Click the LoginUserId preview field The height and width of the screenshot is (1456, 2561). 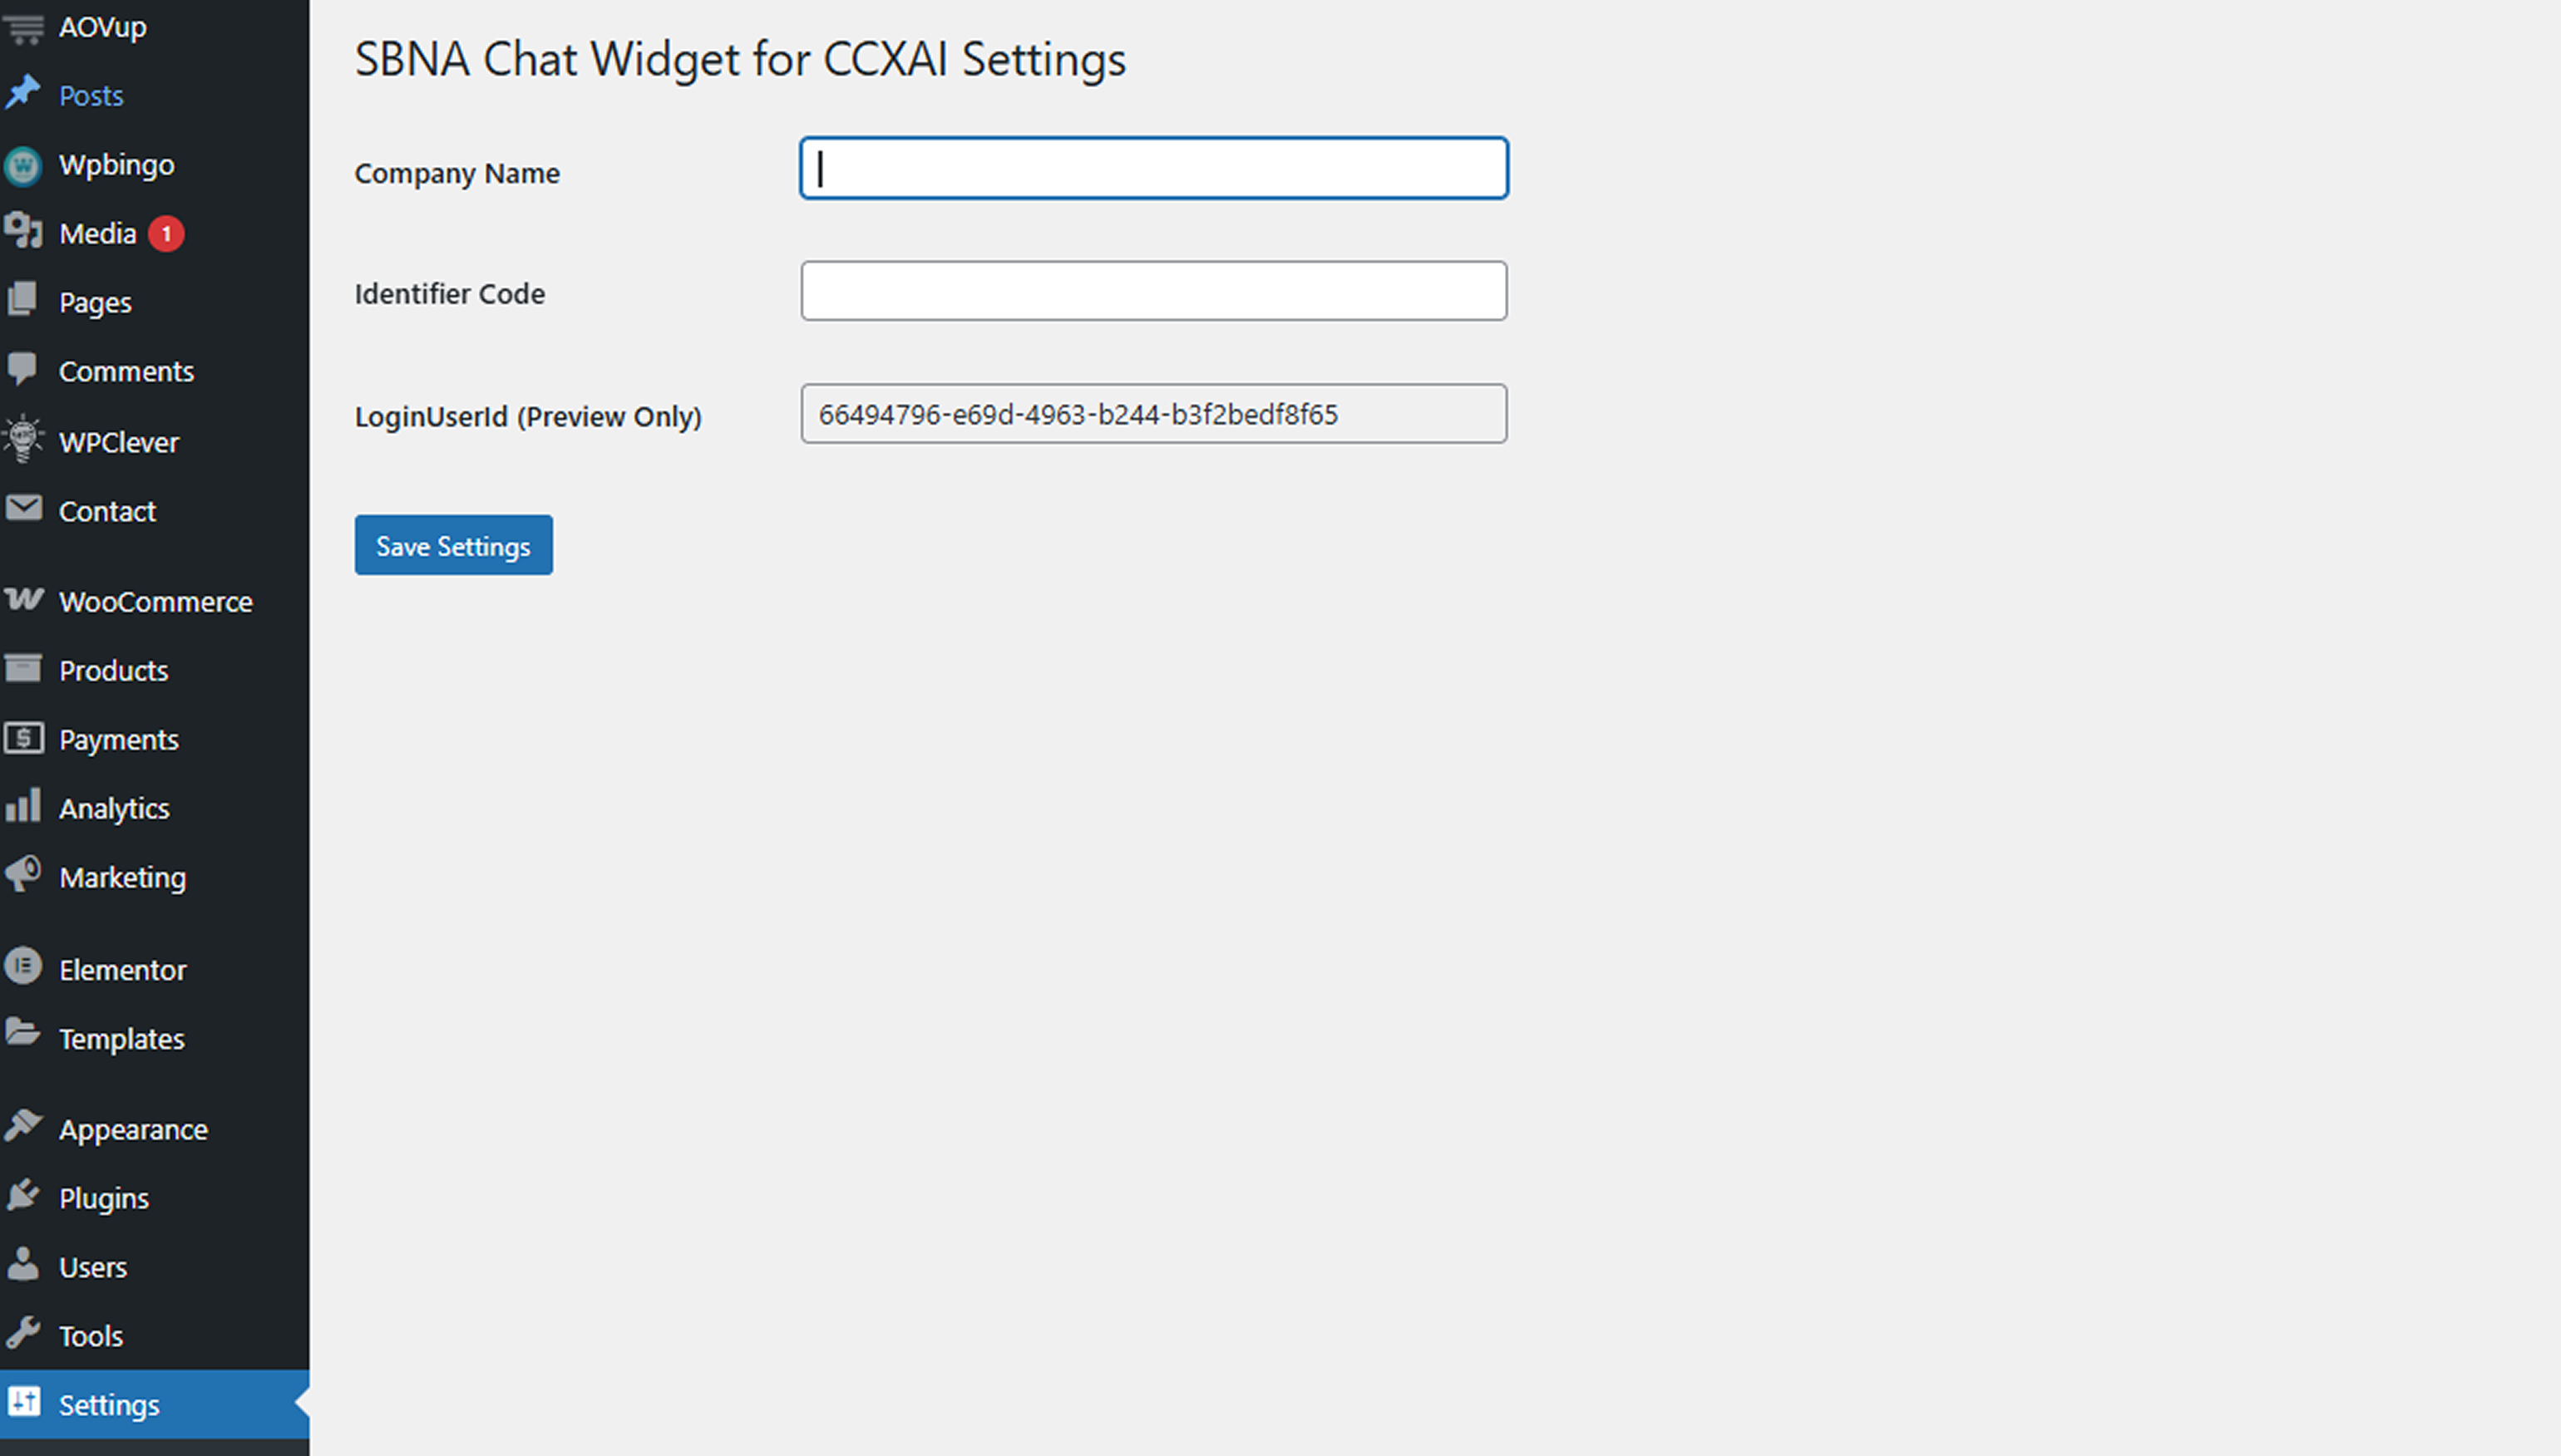[x=1153, y=414]
